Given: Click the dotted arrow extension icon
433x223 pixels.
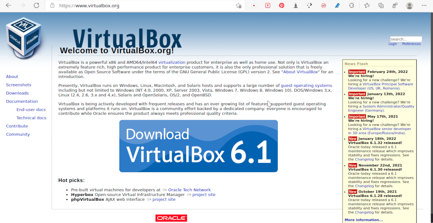Looking at the screenshot, I should 309,5.
